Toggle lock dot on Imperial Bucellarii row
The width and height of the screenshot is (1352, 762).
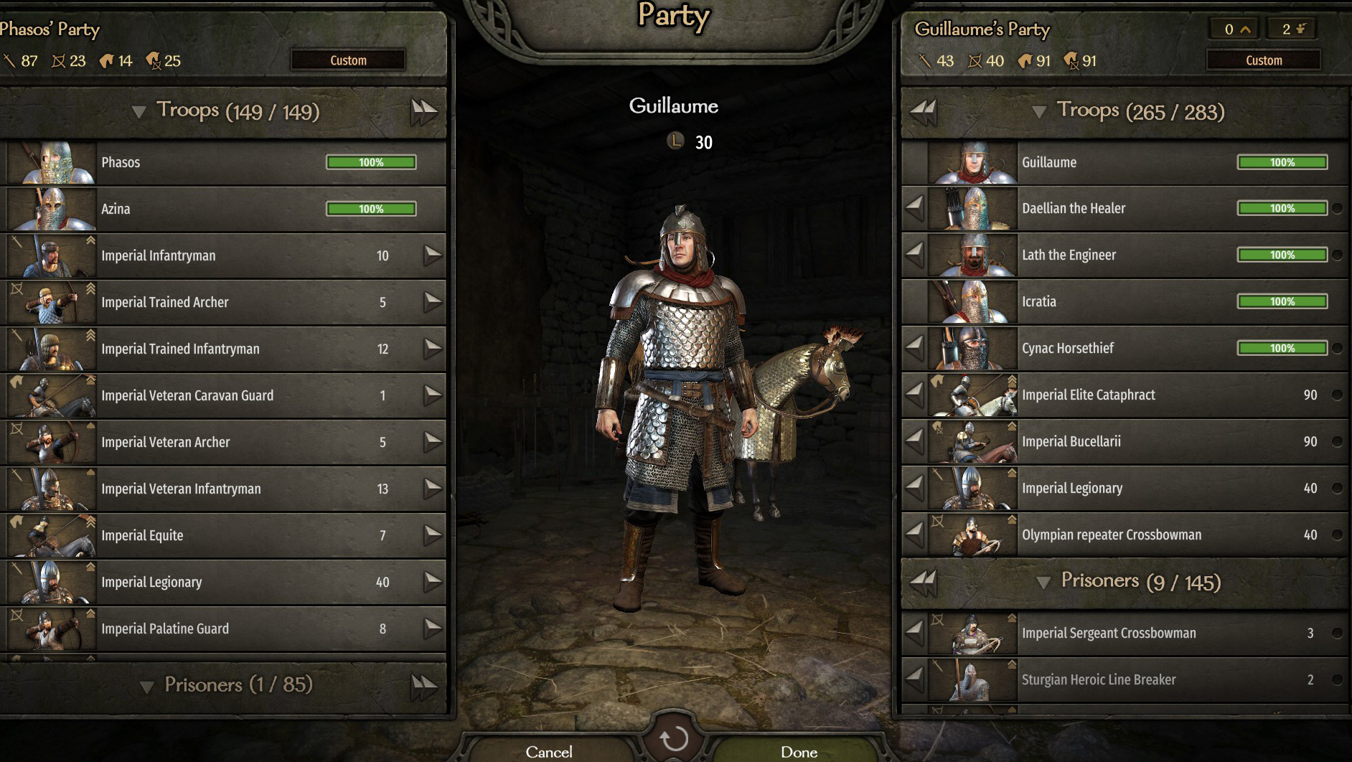pyautogui.click(x=1337, y=441)
